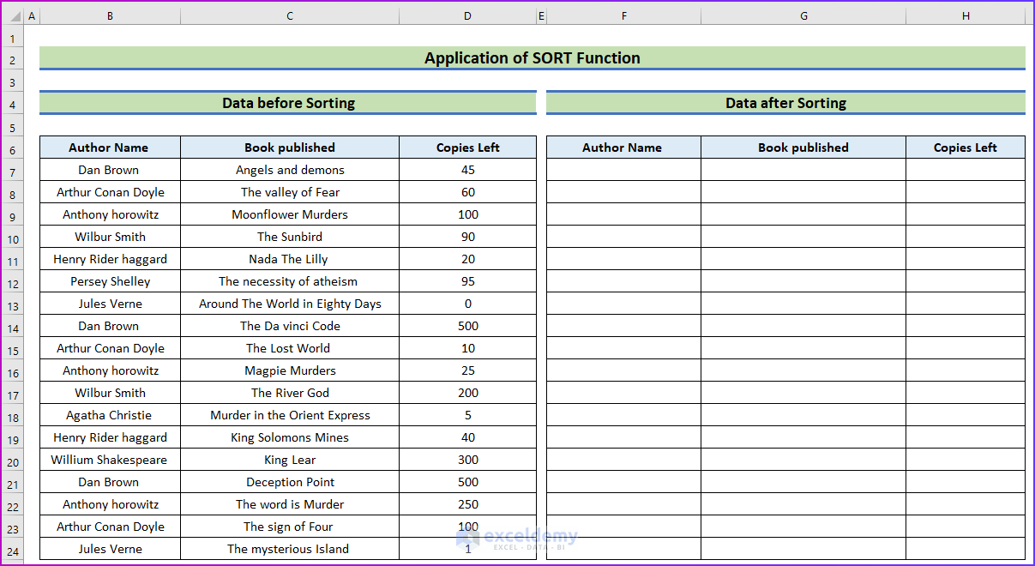
Task: Select the 'Willium Shakespeare' cell
Action: [110, 460]
